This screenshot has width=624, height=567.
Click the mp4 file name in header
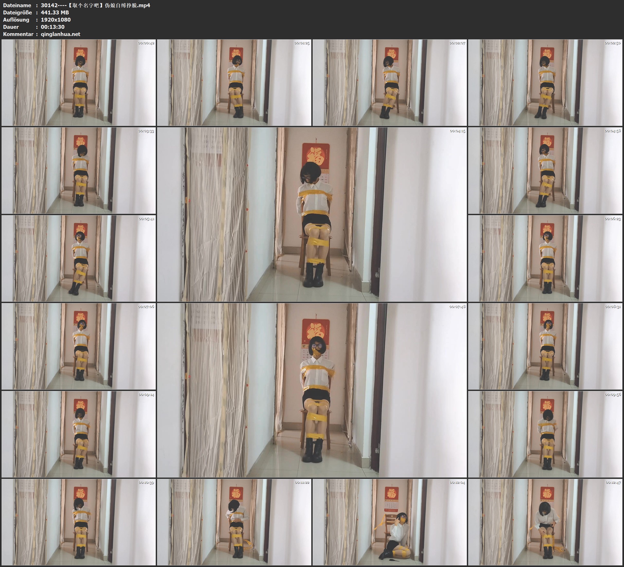click(x=95, y=5)
